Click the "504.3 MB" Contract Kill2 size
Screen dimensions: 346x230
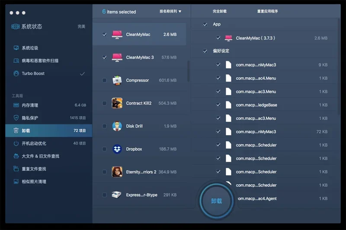click(167, 103)
